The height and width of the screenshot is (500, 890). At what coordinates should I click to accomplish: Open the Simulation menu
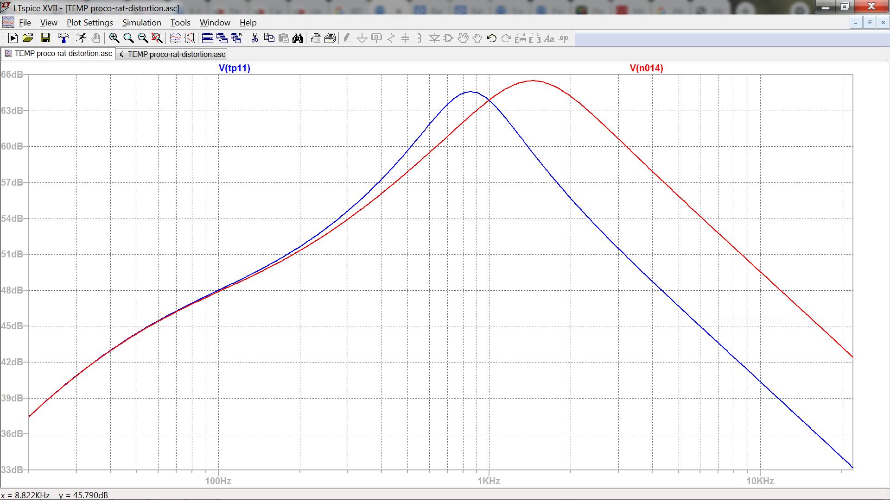tap(141, 22)
